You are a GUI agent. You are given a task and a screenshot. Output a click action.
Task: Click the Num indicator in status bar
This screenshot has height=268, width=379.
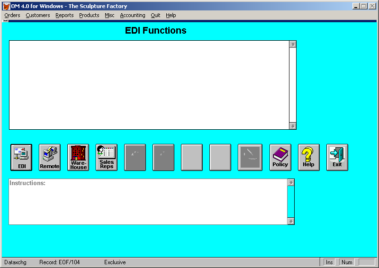pos(347,262)
